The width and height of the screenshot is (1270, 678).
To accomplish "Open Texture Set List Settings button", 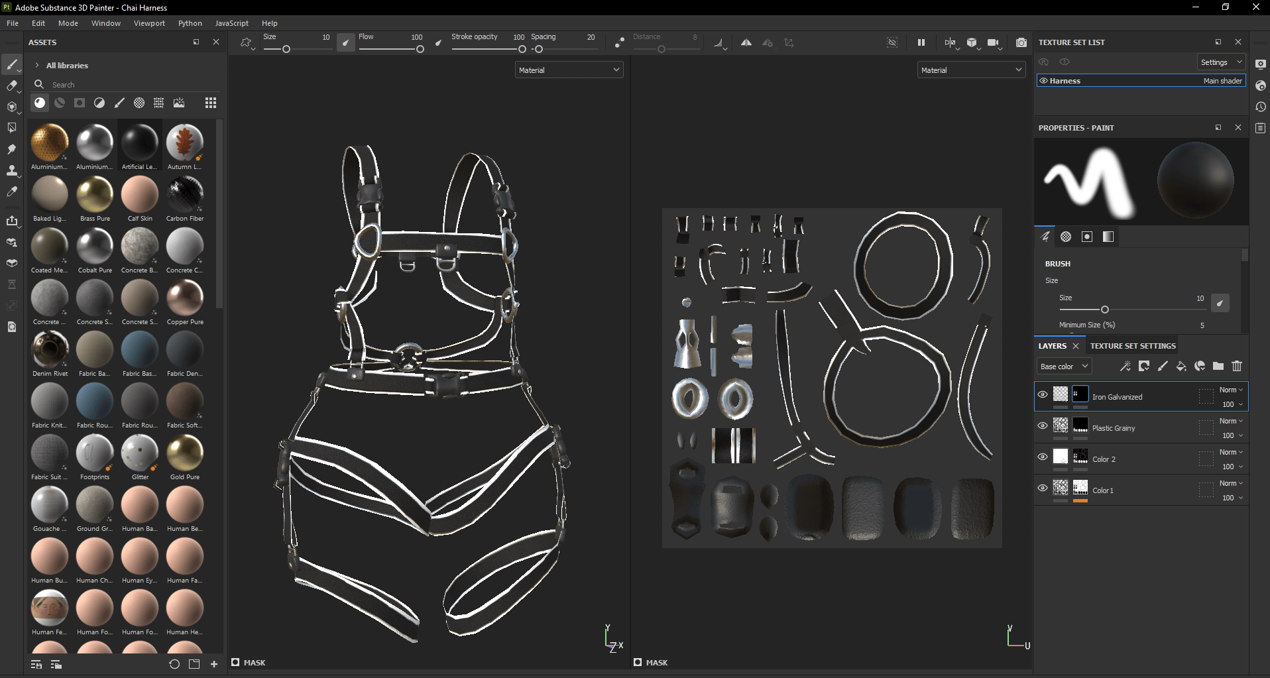I will [1221, 62].
